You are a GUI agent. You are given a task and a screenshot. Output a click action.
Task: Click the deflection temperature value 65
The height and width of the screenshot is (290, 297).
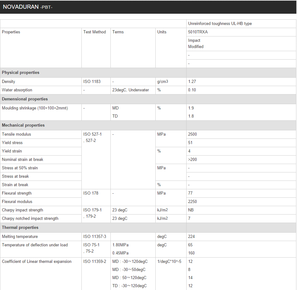coord(190,245)
